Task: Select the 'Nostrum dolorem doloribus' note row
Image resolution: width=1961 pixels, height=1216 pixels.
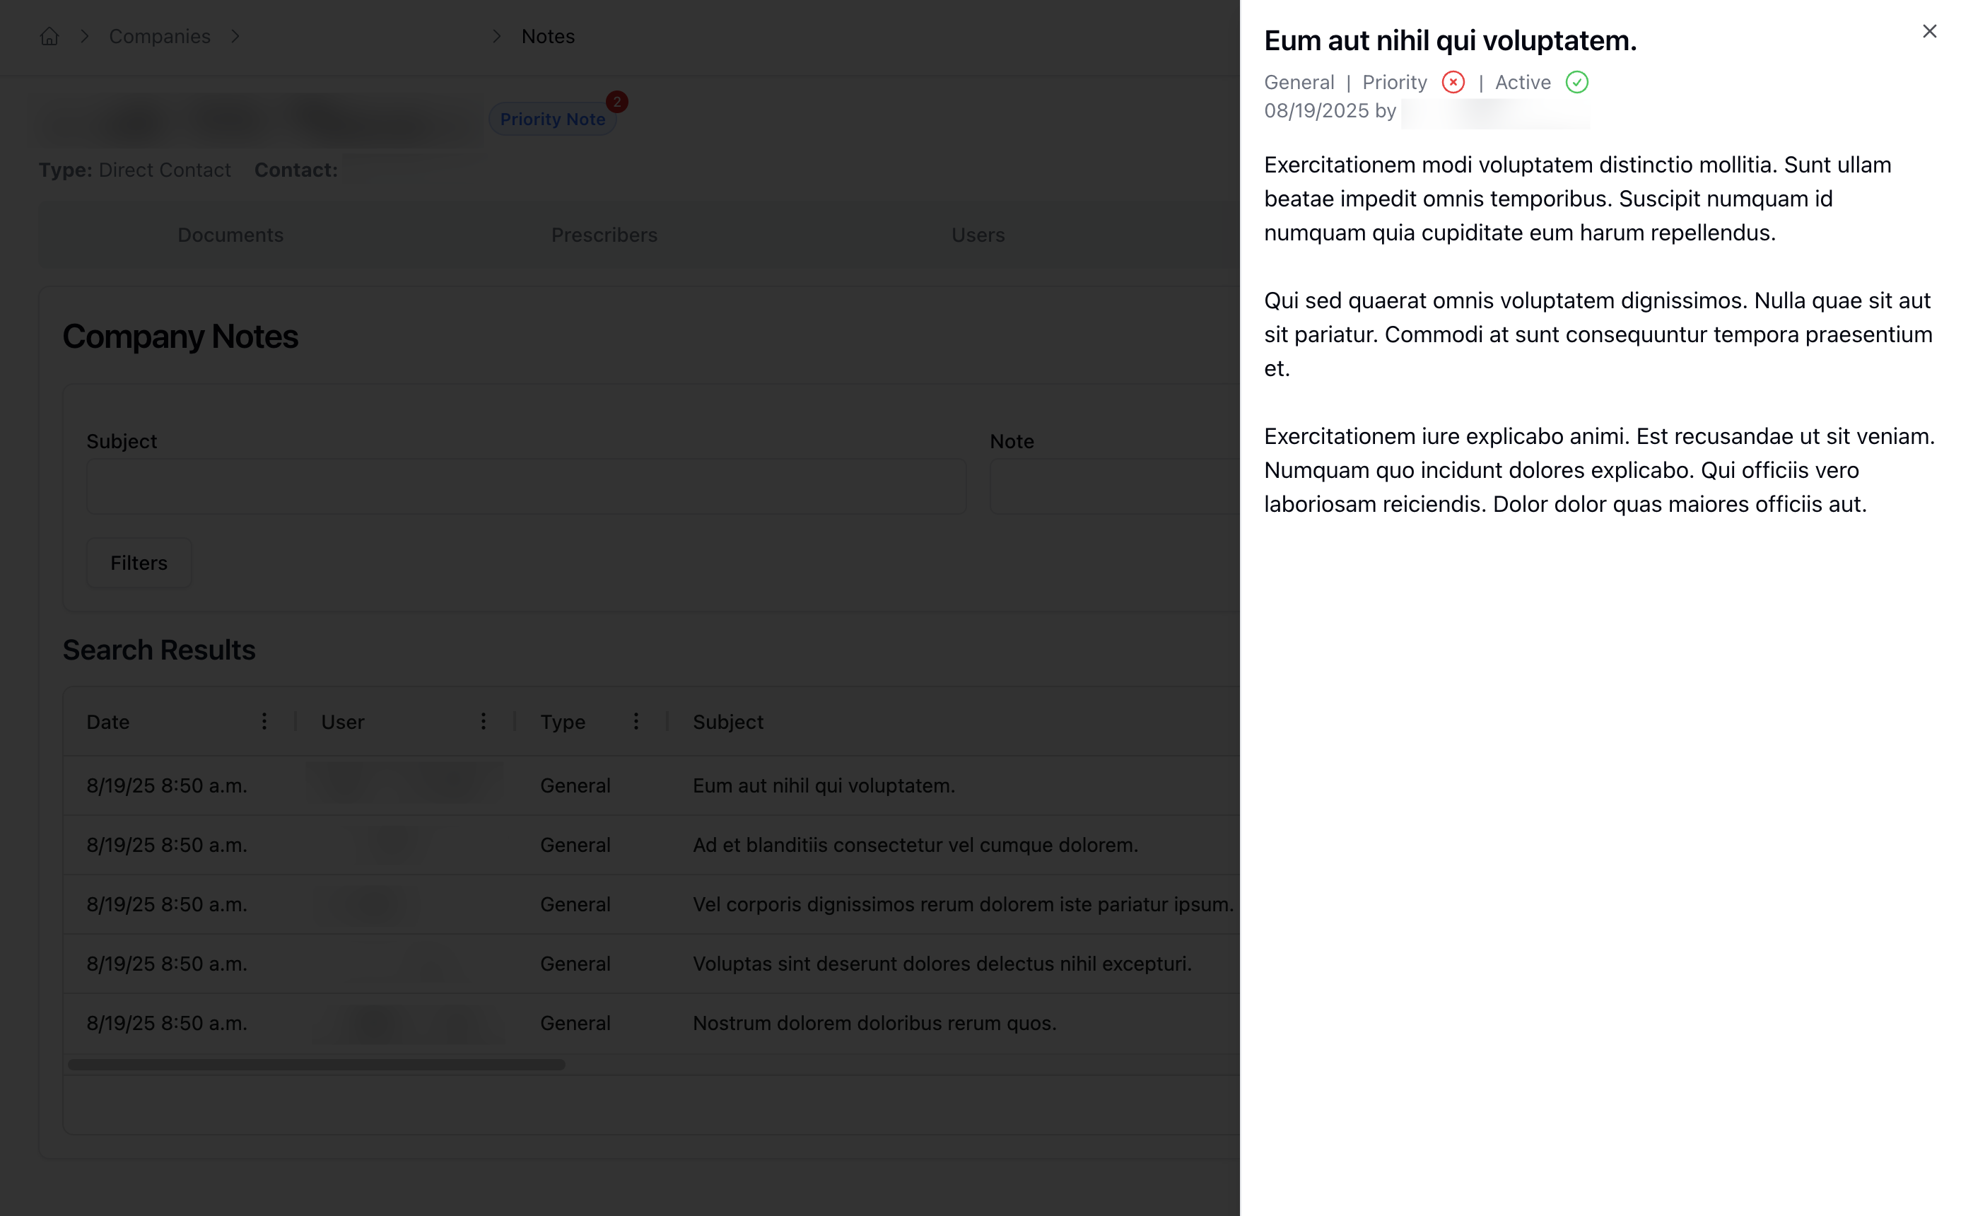Action: coord(874,1023)
